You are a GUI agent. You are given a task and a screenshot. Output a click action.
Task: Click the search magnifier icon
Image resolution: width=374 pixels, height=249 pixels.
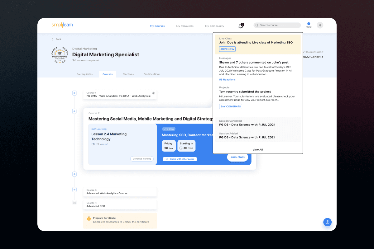257,25
